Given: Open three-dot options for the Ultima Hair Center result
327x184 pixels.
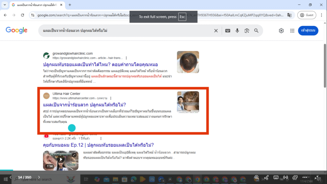Looking at the screenshot, I should (110, 98).
